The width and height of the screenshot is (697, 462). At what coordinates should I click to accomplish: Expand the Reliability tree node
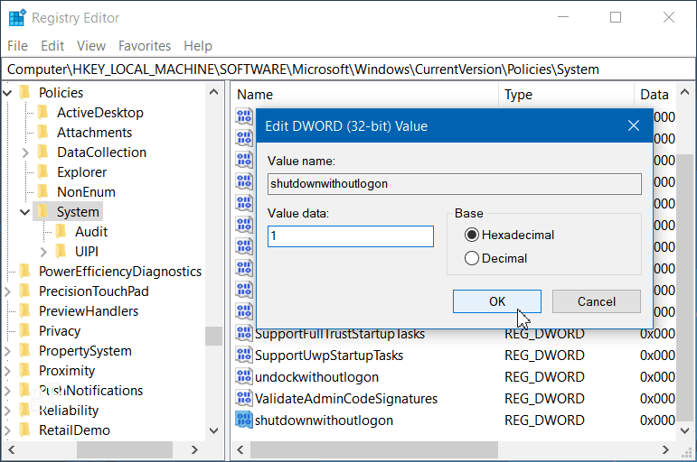pos(7,411)
